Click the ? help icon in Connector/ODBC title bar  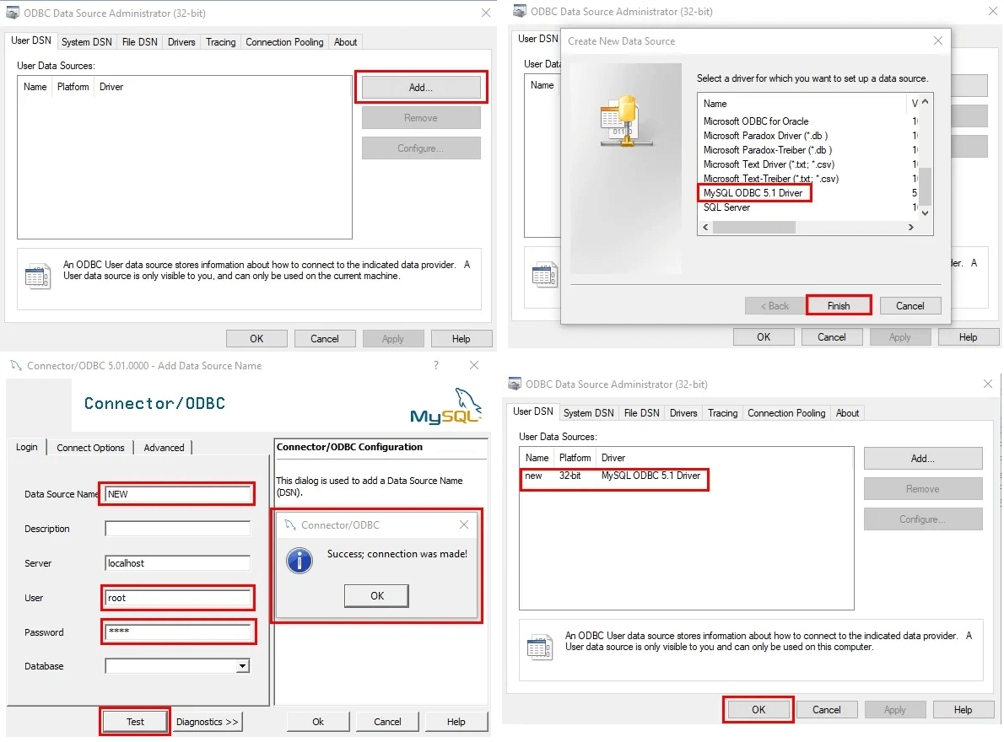tap(436, 365)
